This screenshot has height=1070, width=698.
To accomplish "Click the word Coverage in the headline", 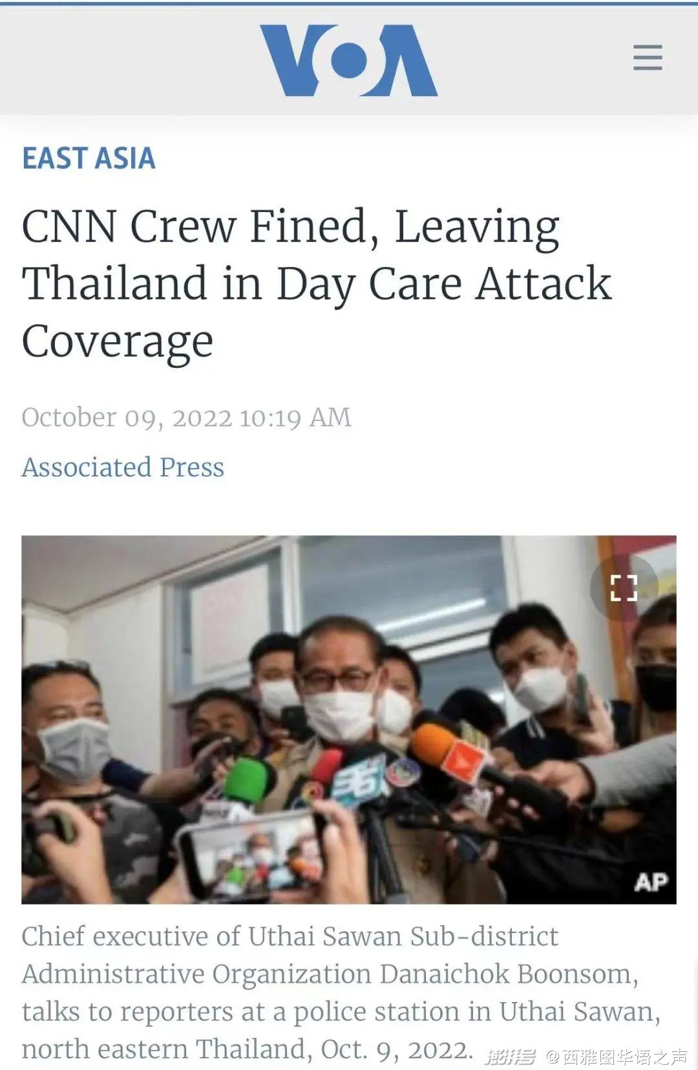I will (118, 341).
